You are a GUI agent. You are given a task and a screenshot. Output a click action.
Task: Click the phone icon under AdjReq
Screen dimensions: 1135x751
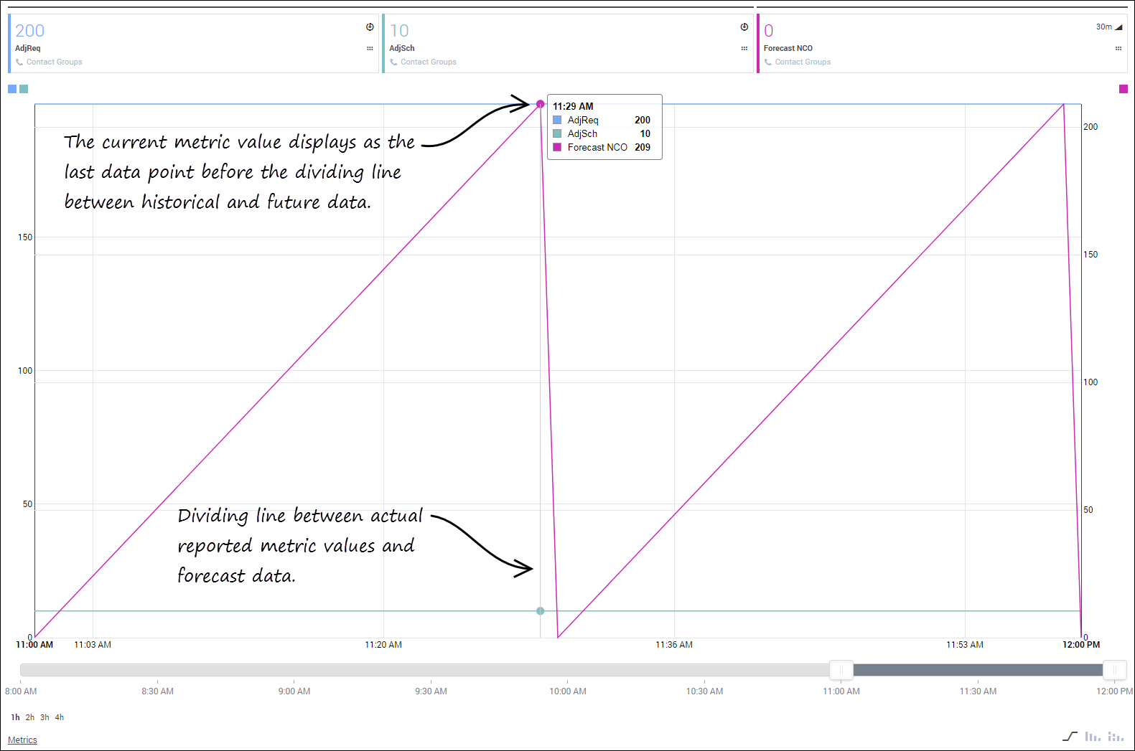[x=19, y=62]
